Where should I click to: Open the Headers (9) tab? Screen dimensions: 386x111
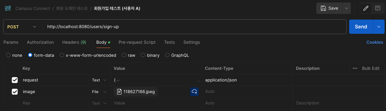pos(74,42)
